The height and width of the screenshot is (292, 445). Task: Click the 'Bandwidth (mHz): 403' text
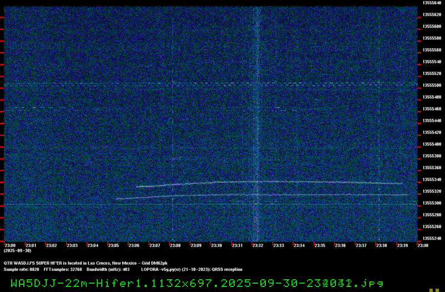click(108, 269)
